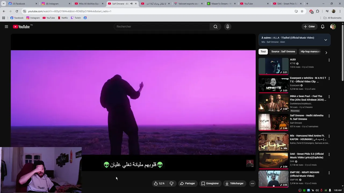Open options for INNA x Sean Paul video
344x193 pixels.
click(x=329, y=96)
